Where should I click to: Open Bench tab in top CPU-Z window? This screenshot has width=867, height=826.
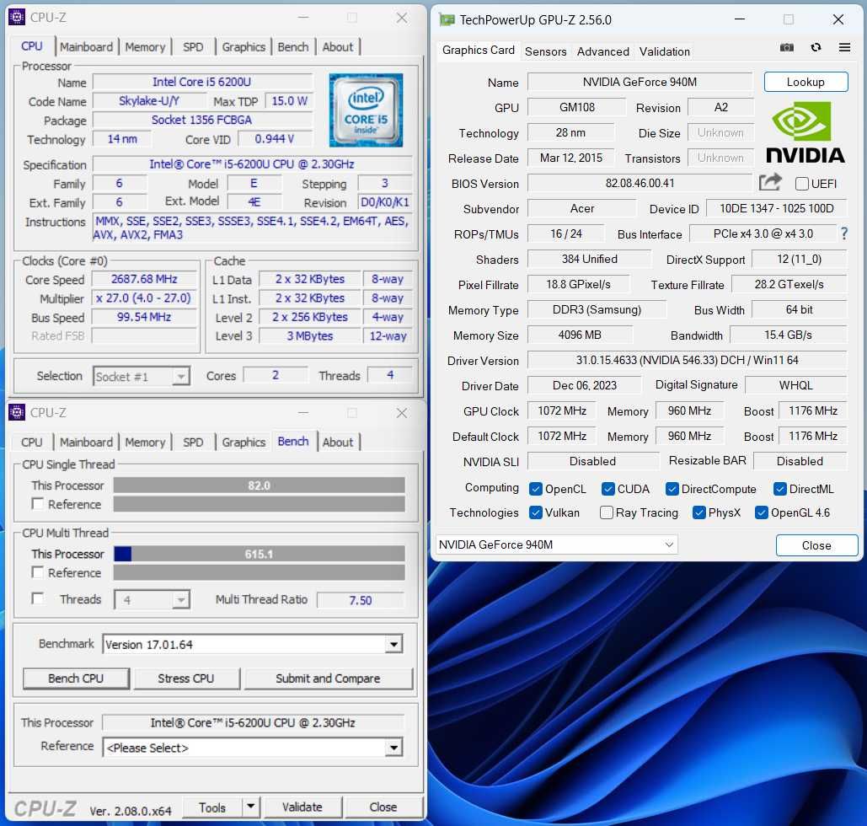coord(293,47)
